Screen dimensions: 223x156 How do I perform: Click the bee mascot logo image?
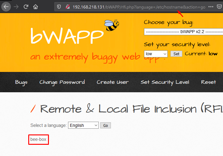111,25
